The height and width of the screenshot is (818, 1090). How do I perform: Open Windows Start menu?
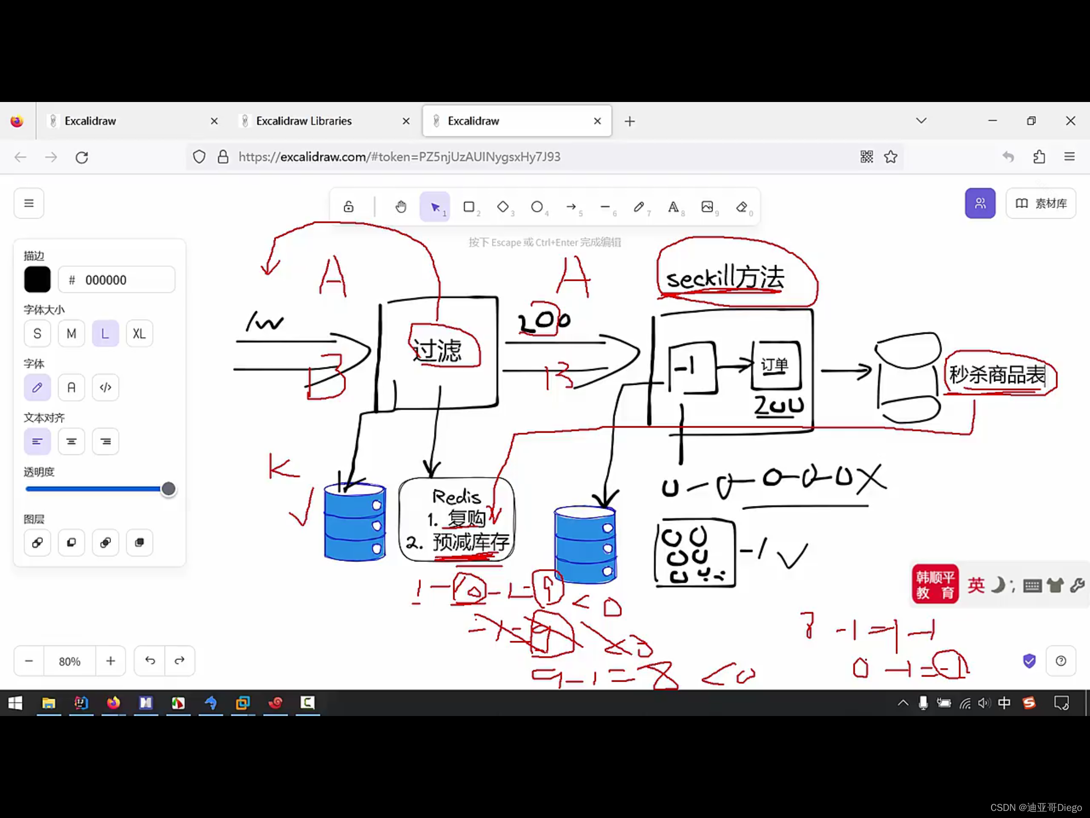[15, 703]
